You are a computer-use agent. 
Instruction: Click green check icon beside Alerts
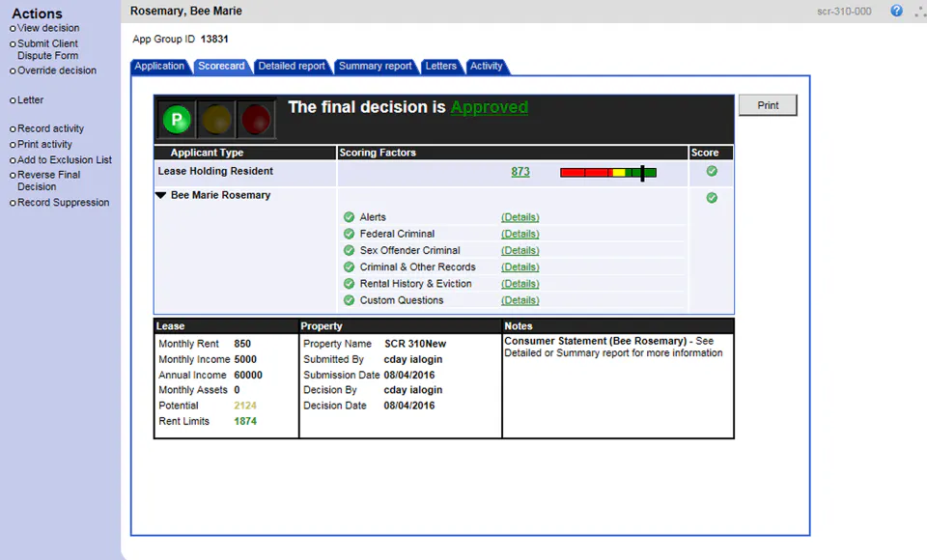pyautogui.click(x=349, y=217)
